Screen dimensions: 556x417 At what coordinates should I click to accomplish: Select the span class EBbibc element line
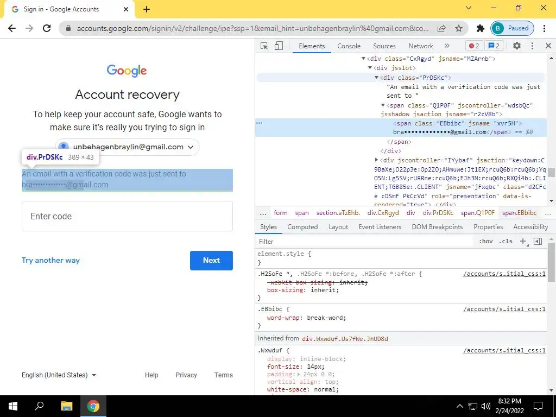coord(401,128)
